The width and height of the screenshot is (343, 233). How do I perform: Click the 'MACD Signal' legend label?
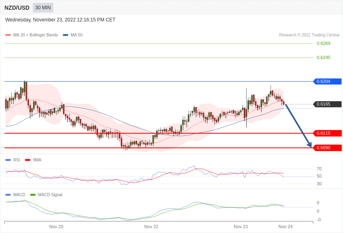(50, 195)
